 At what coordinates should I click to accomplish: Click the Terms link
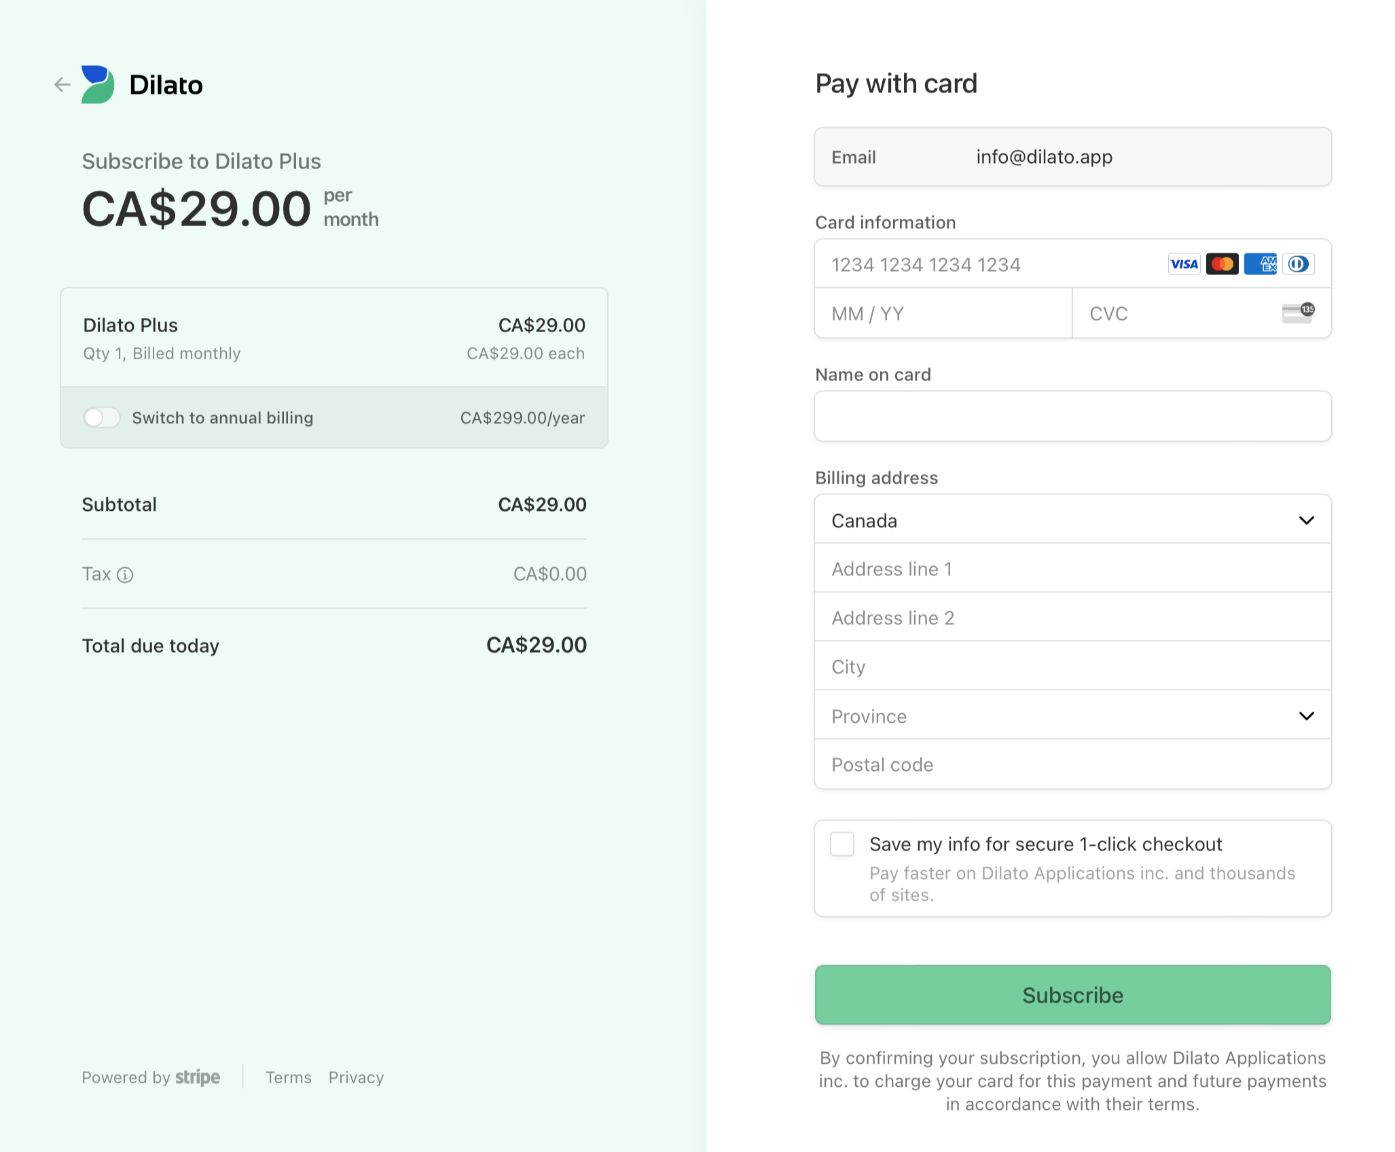point(289,1077)
